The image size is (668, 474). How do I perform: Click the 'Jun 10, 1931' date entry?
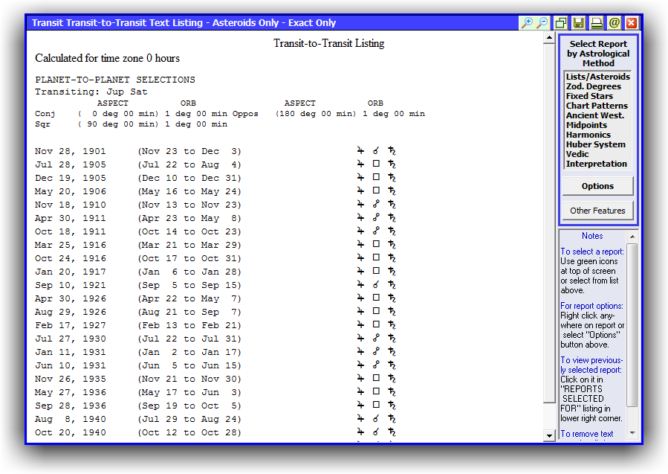point(71,365)
